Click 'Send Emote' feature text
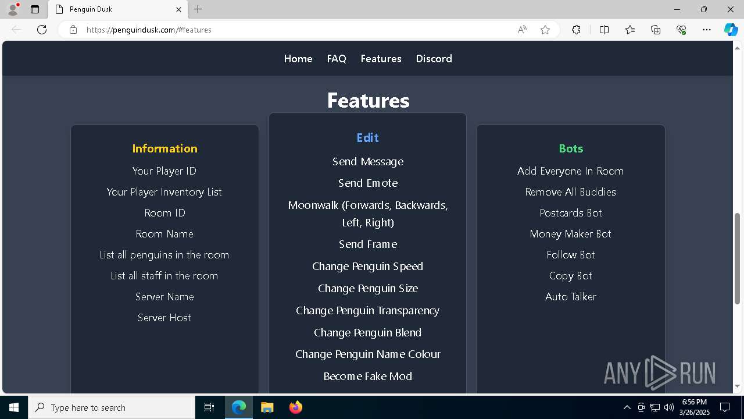Screen dimensions: 744x419 pyautogui.click(x=368, y=183)
